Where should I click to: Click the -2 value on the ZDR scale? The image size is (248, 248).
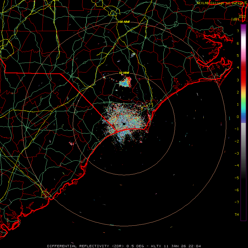click(x=237, y=141)
